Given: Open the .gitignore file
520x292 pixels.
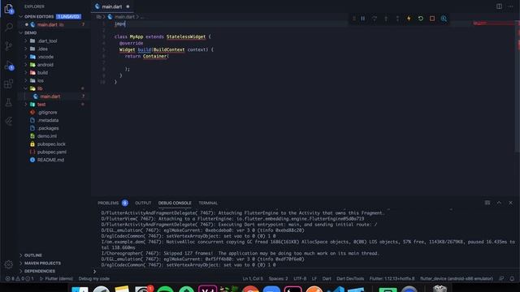Looking at the screenshot, I should pyautogui.click(x=47, y=112).
